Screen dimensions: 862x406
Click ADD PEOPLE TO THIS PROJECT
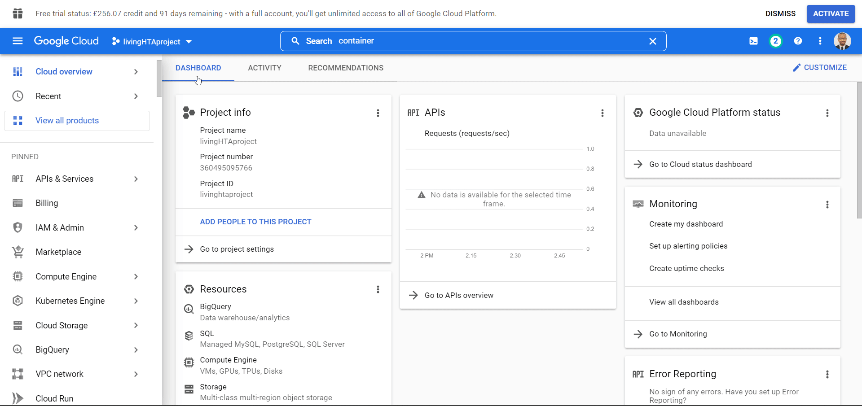[255, 222]
